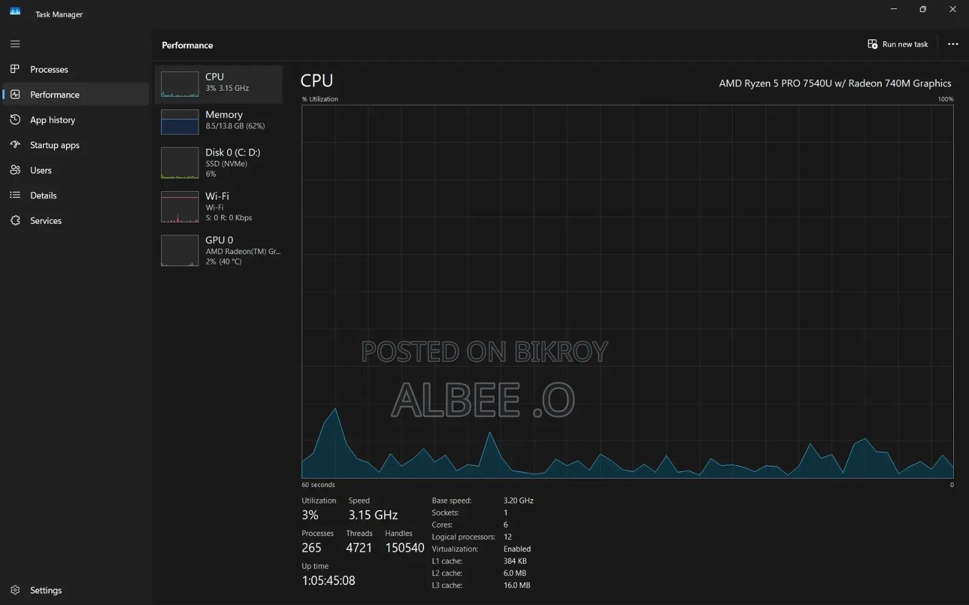Click the L3 cache 16.0 MB value
The image size is (969, 605).
click(x=517, y=585)
